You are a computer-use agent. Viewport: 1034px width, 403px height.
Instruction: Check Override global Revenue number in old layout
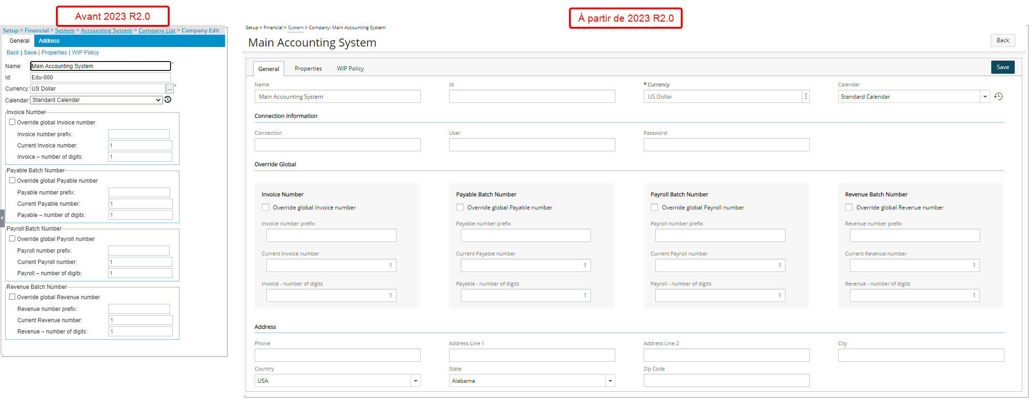(x=12, y=297)
